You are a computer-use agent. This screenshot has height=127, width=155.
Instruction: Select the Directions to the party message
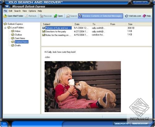(x=55, y=31)
